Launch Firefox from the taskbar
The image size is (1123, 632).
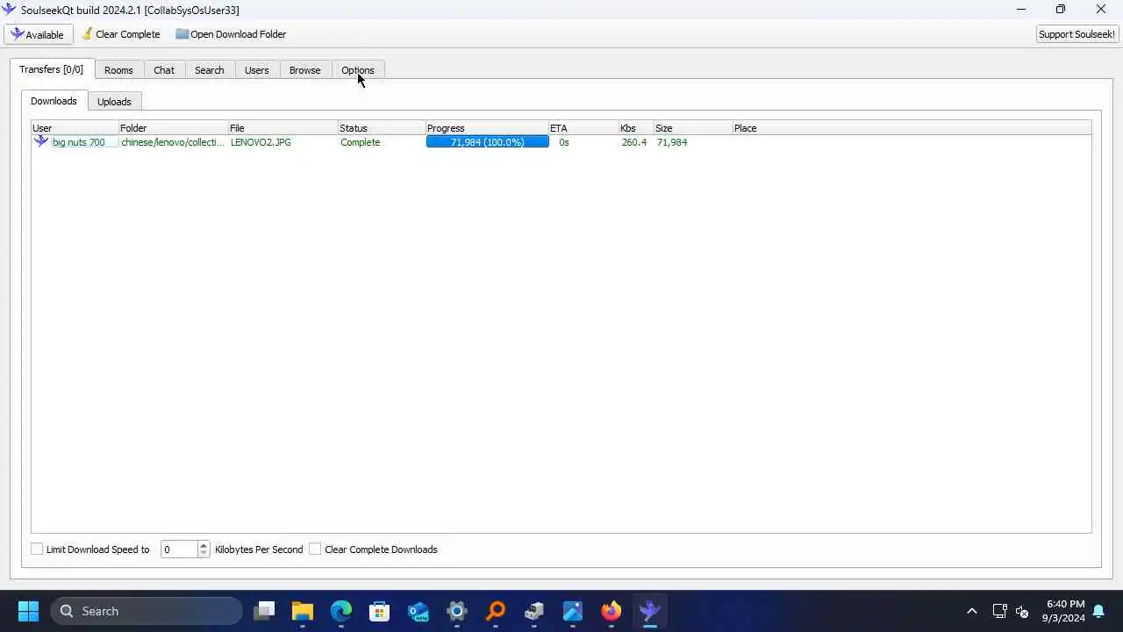click(x=612, y=611)
